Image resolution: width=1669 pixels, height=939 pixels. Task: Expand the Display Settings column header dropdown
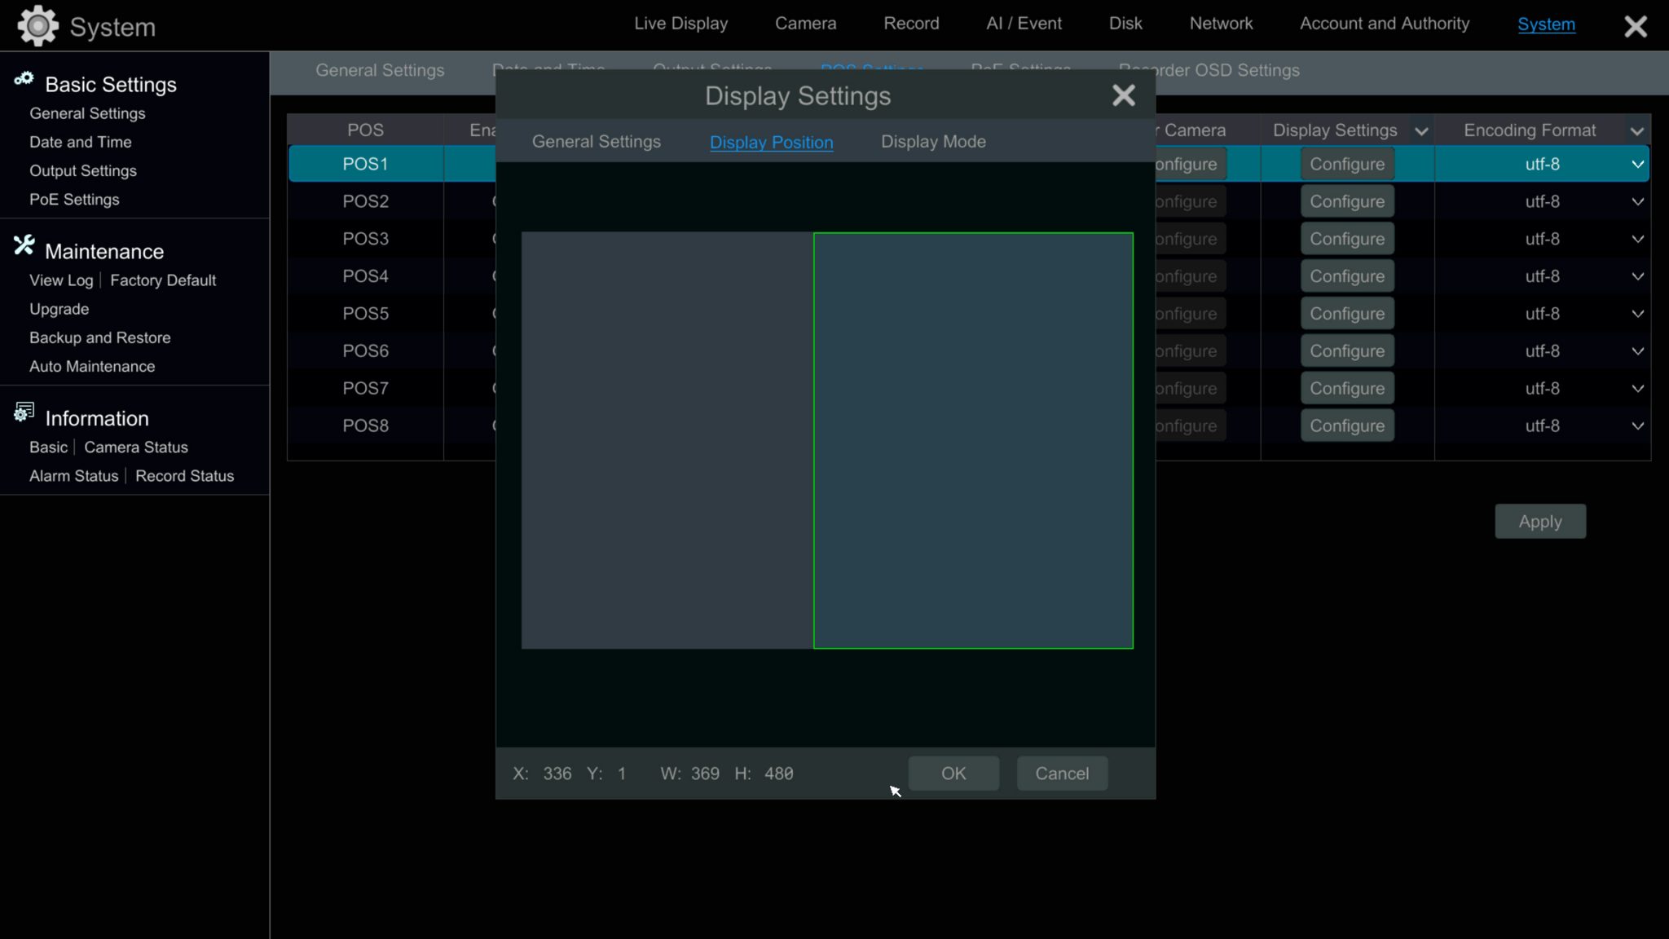click(x=1420, y=130)
